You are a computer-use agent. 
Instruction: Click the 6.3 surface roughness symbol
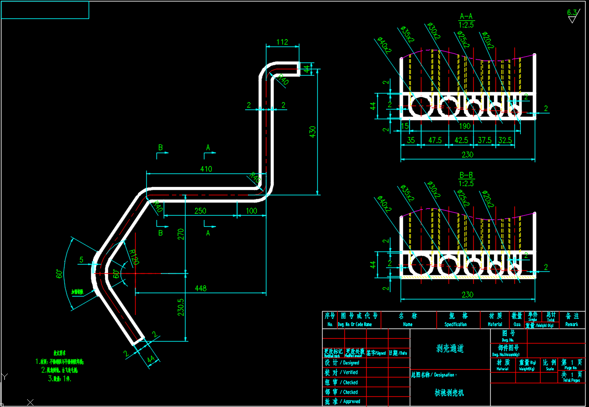tap(573, 16)
